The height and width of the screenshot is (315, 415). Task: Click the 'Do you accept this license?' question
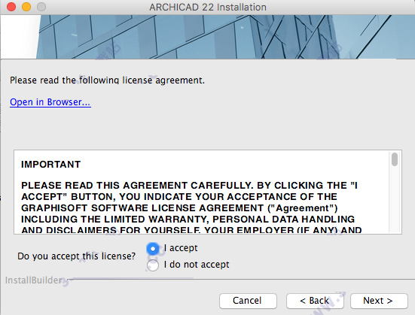pyautogui.click(x=77, y=256)
